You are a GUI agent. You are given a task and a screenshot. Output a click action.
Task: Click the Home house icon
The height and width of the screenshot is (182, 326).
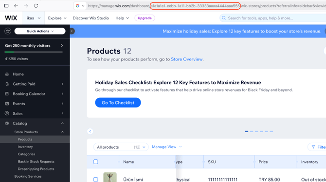(x=7, y=74)
